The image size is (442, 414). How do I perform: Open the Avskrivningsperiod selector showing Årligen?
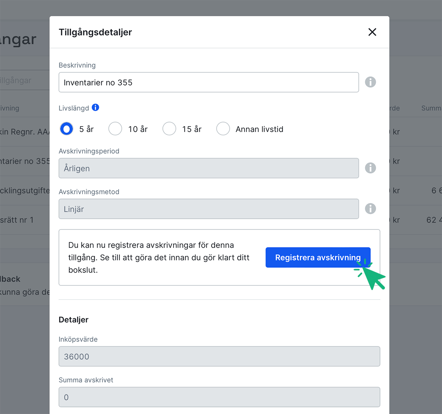209,168
